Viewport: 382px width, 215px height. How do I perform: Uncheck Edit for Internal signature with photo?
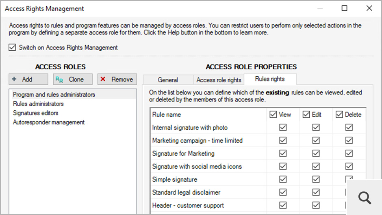316,127
